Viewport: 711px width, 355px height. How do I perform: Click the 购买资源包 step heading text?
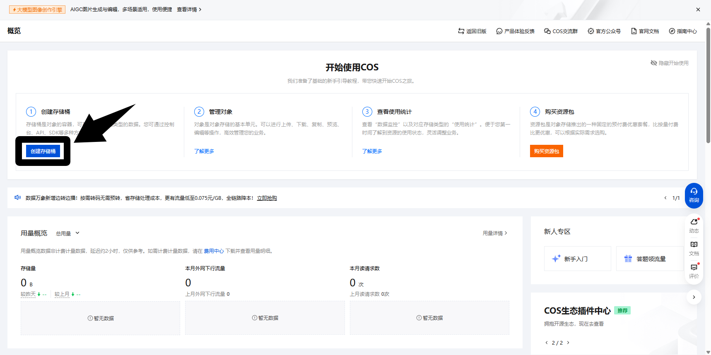(x=559, y=112)
